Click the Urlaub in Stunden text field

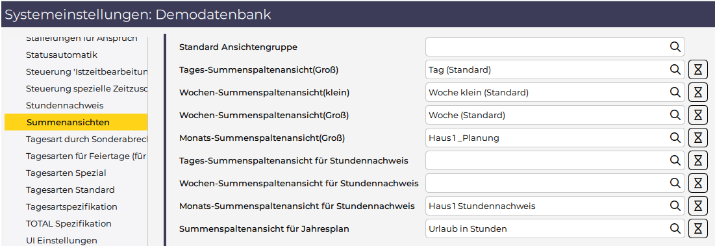click(x=555, y=228)
